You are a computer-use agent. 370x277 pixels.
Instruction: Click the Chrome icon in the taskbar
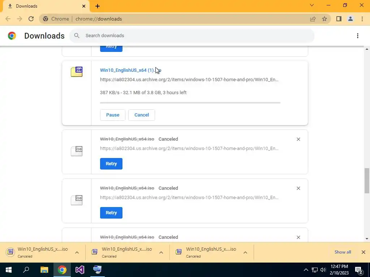(62, 270)
